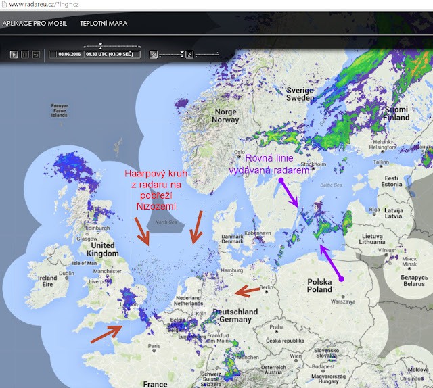Click the 'Baltic Sea' map label

331,185
